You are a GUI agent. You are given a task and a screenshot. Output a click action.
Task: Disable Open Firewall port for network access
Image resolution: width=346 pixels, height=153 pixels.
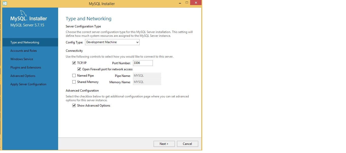(79, 69)
